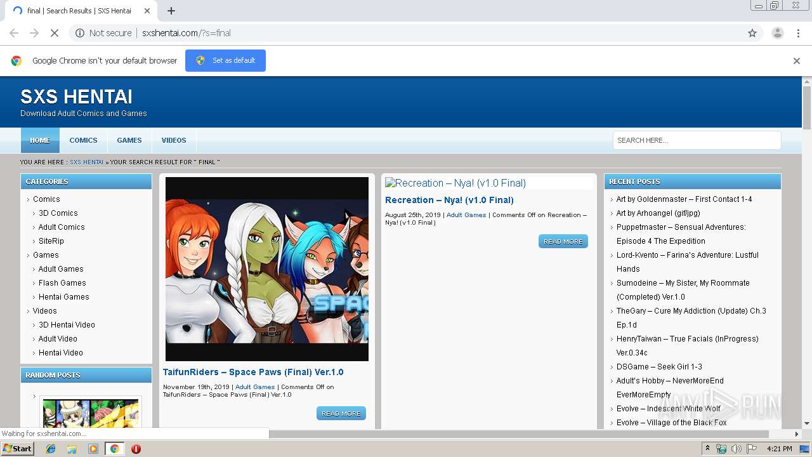
Task: Click the SXS HENTAI site title
Action: (76, 96)
